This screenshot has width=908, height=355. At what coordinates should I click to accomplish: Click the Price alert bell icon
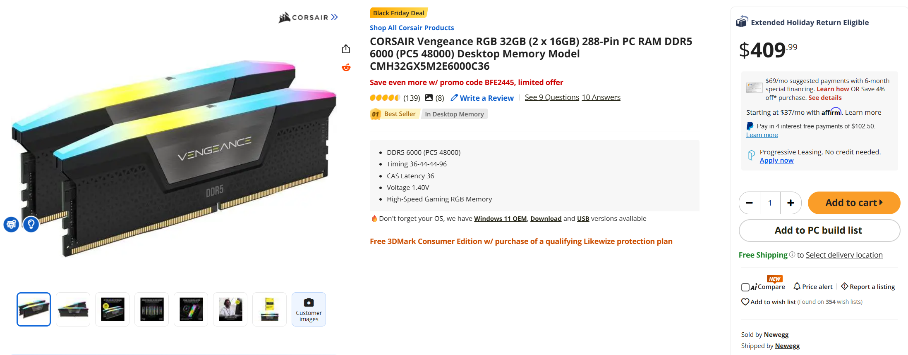(797, 286)
